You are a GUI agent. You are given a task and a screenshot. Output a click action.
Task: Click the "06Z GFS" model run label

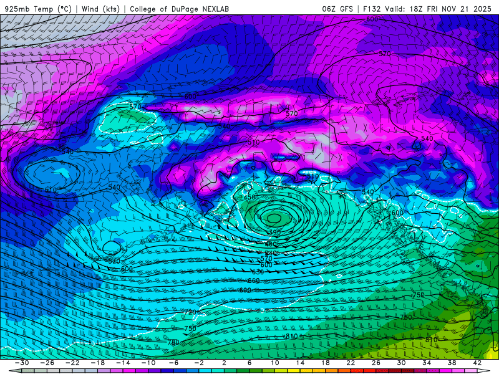coord(337,9)
